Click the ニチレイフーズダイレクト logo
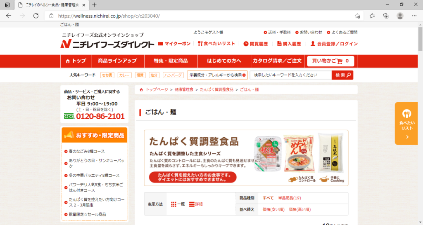The height and width of the screenshot is (225, 423). click(x=107, y=44)
